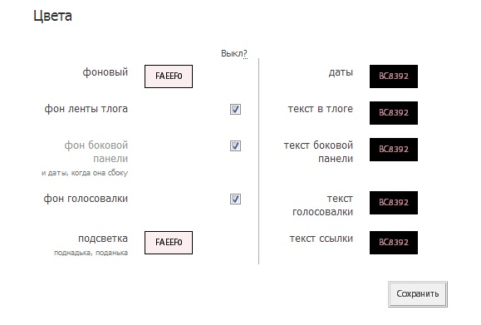Click the даты label
Image resolution: width=481 pixels, height=325 pixels.
[x=341, y=72]
